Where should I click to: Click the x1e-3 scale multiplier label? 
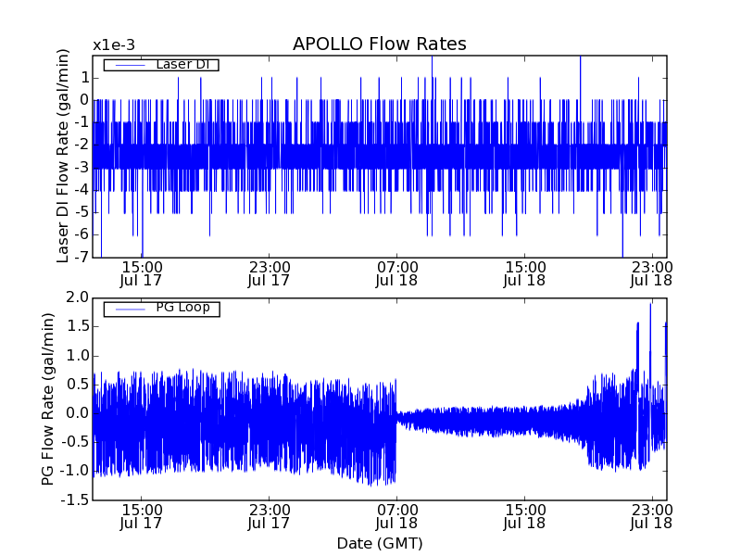click(114, 45)
